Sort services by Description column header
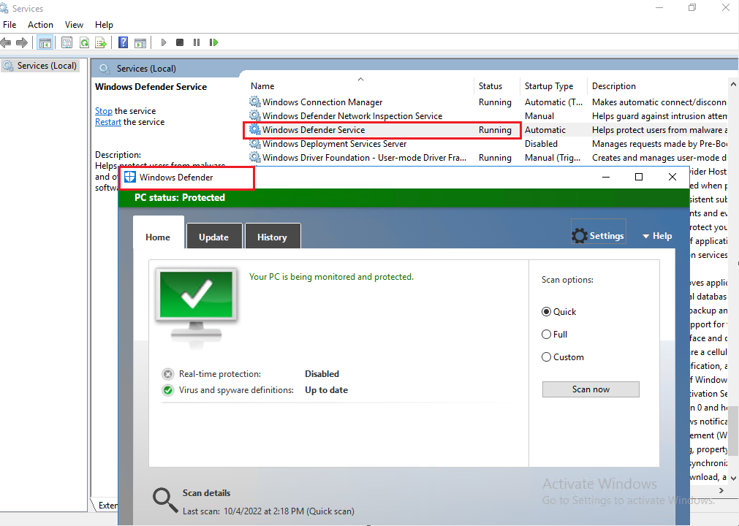Image resolution: width=739 pixels, height=526 pixels. 613,85
